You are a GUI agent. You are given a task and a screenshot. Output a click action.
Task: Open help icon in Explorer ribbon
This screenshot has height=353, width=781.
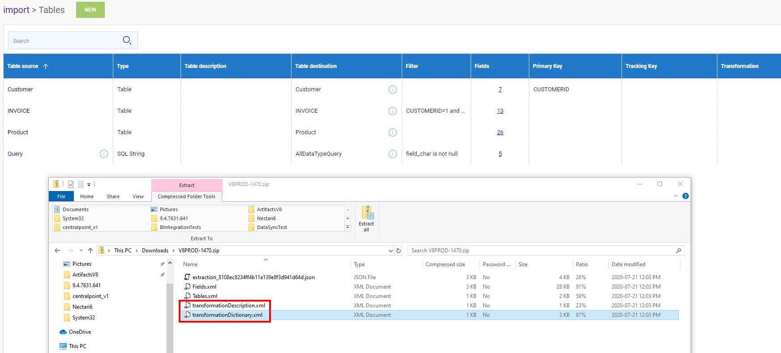tap(685, 196)
